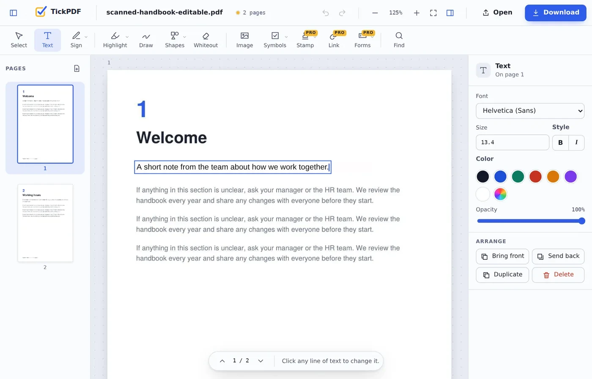Viewport: 592px width, 379px height.
Task: Choose the Select tool
Action: 19,40
